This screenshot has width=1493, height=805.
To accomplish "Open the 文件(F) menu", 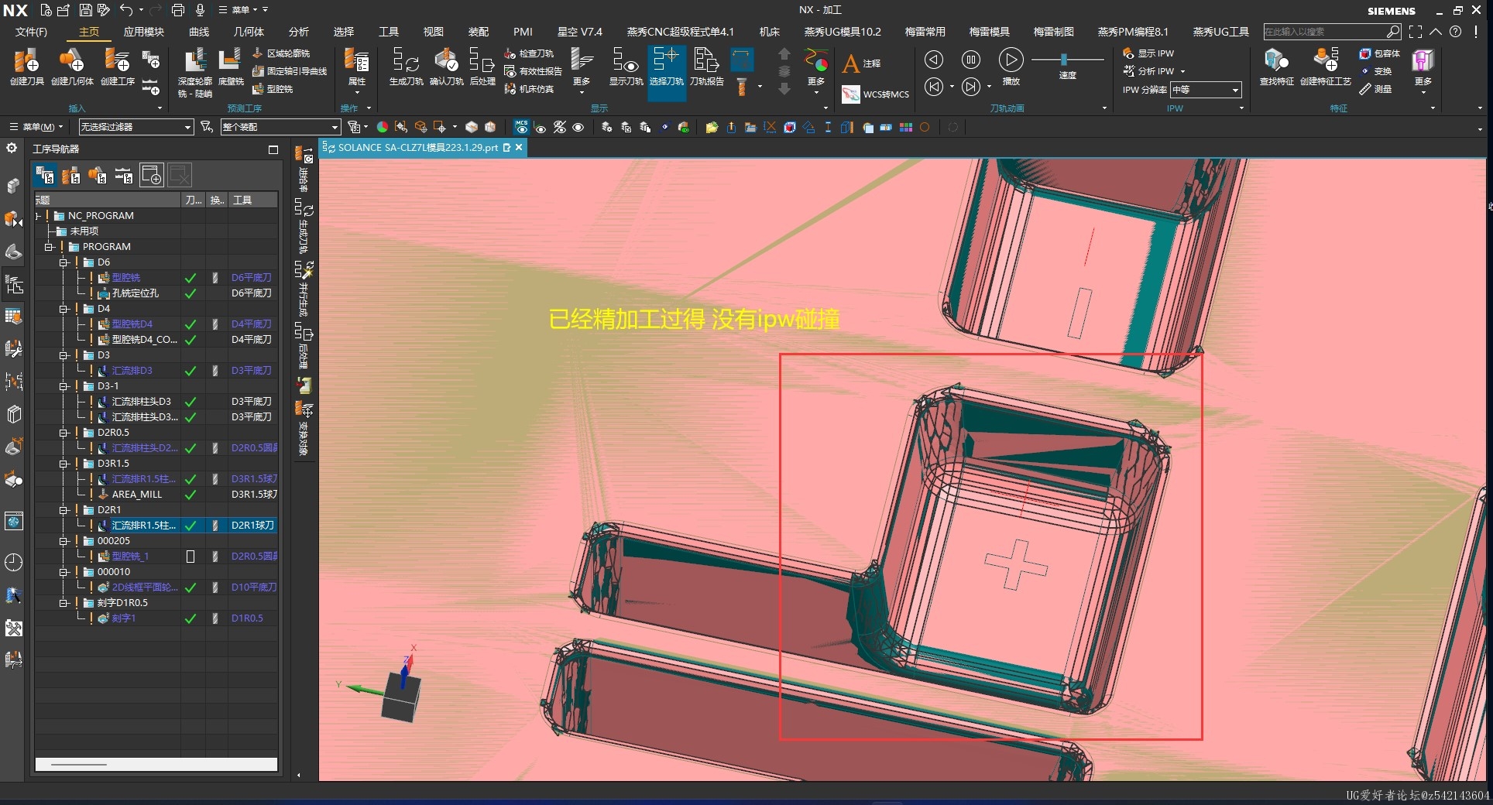I will pos(31,32).
